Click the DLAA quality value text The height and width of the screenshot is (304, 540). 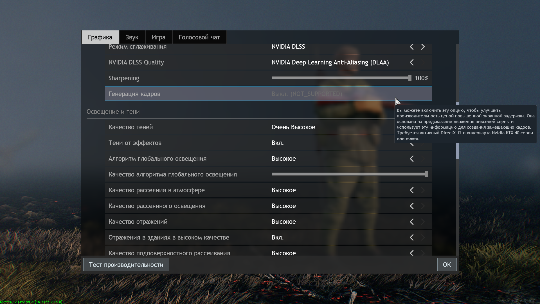tap(330, 62)
